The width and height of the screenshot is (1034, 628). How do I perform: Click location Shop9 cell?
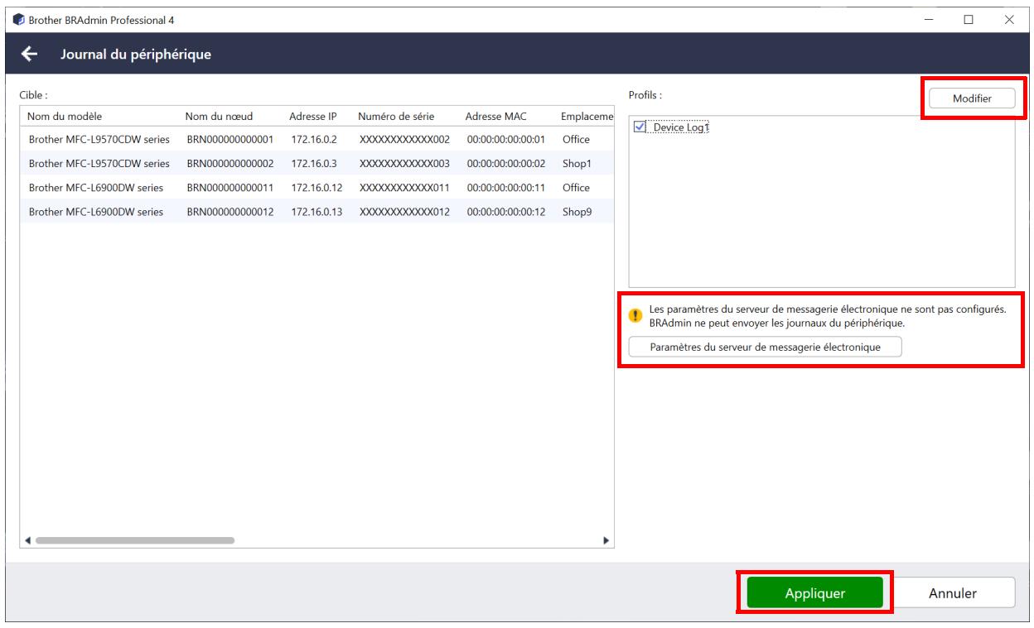point(577,212)
